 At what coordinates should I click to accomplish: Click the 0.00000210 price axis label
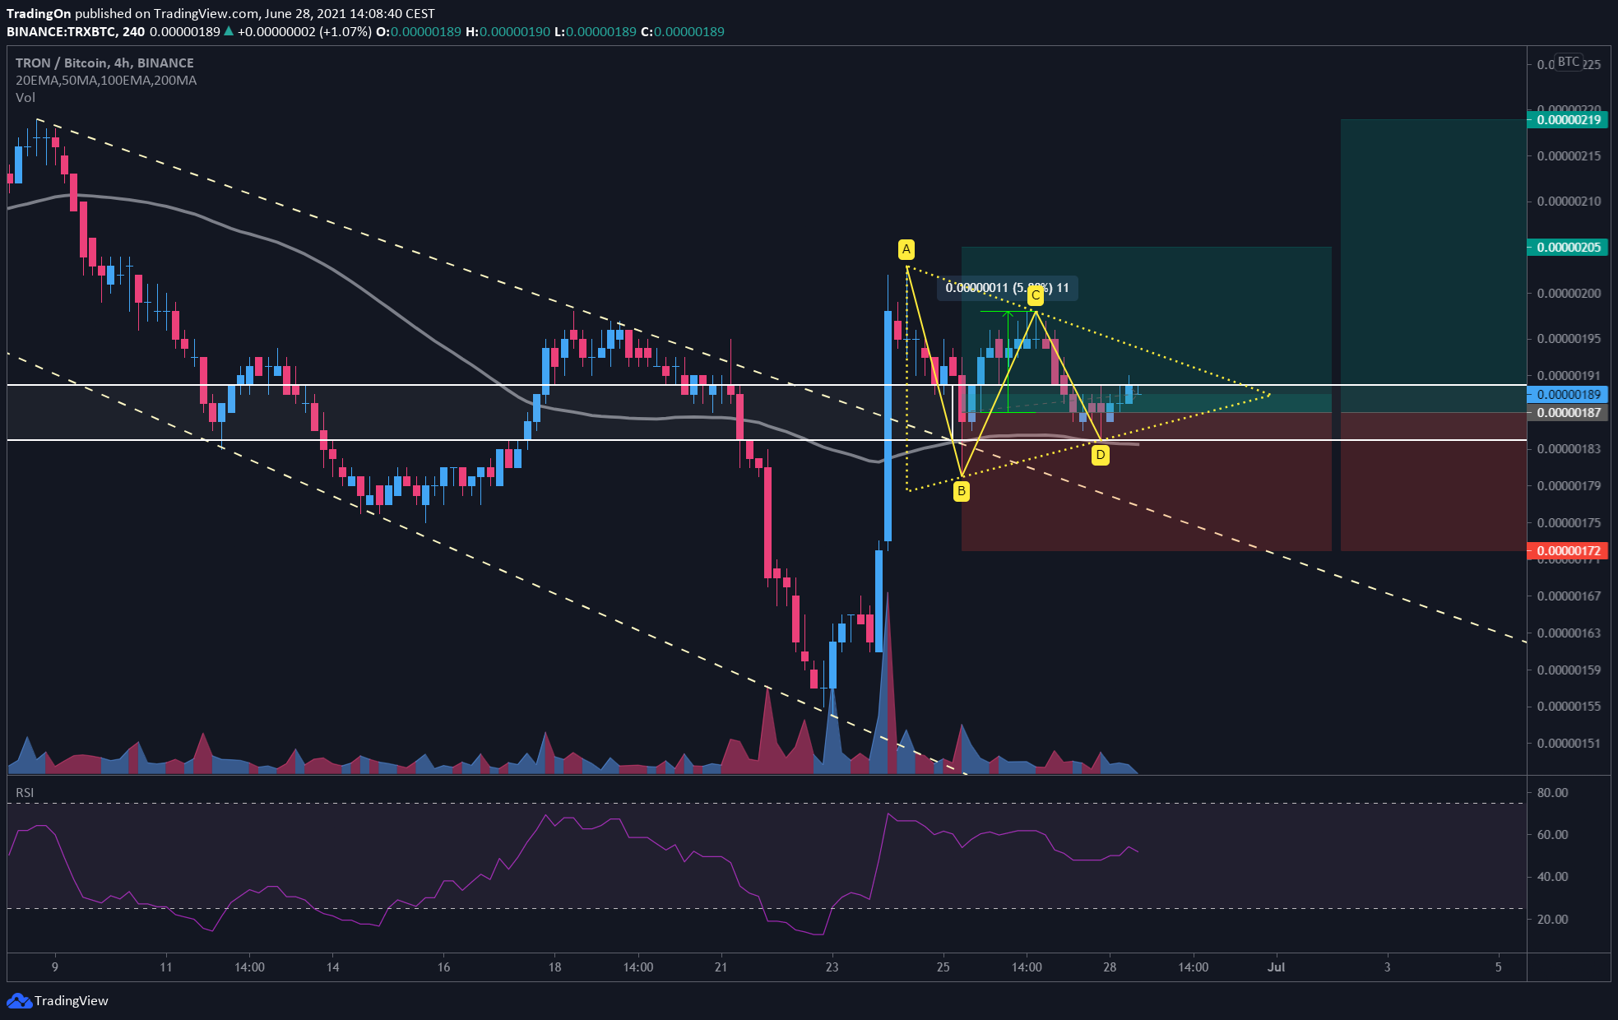point(1569,202)
